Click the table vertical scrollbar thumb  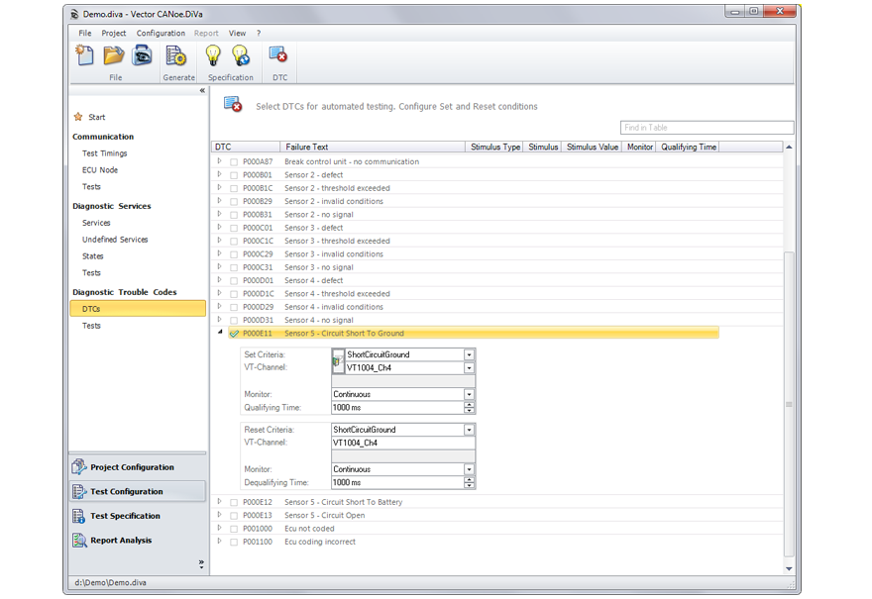click(x=789, y=404)
